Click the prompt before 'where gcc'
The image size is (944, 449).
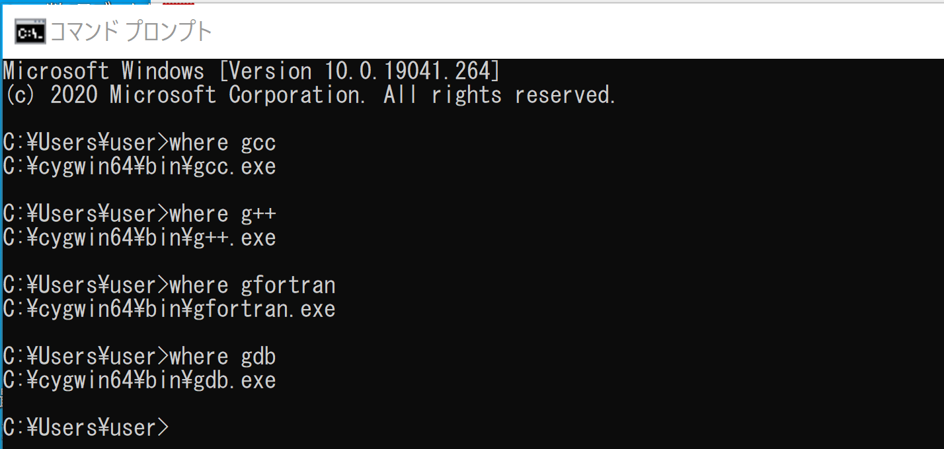tap(86, 143)
